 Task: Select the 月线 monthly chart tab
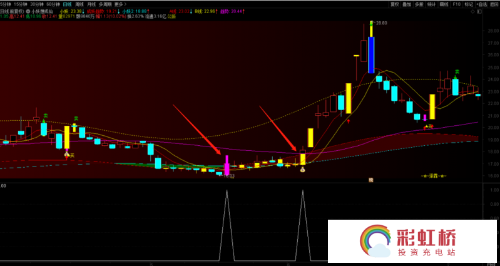click(91, 4)
